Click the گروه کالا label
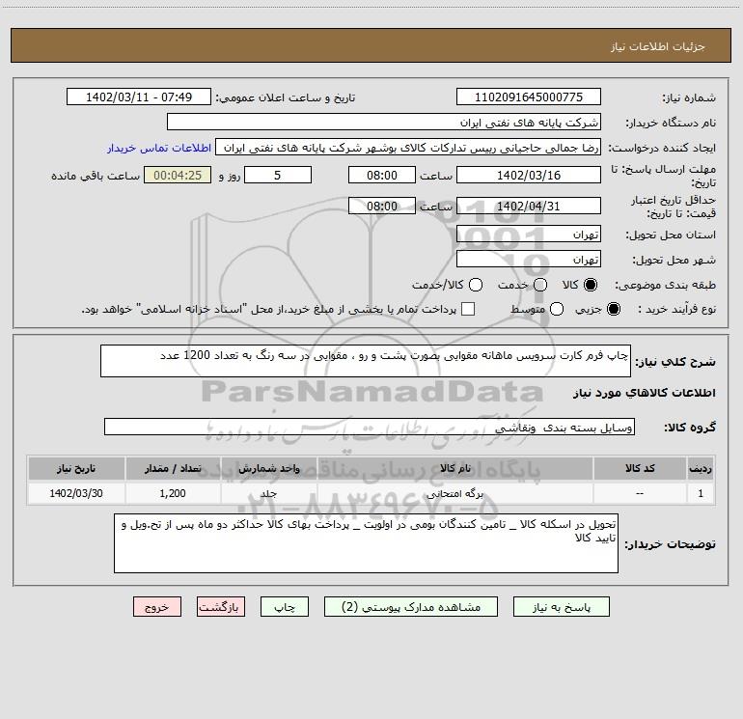The image size is (743, 719). pos(690,427)
